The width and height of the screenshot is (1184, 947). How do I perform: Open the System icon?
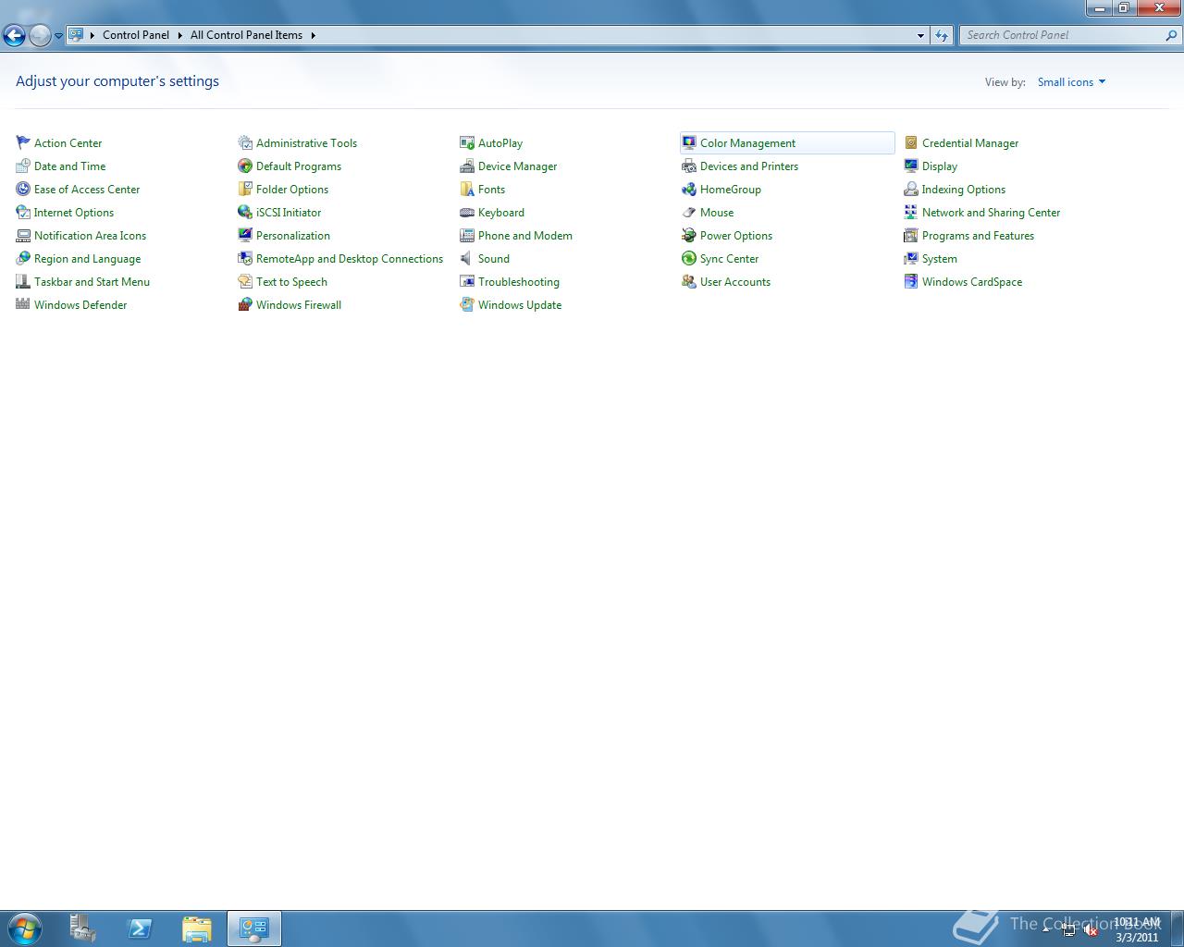[911, 258]
